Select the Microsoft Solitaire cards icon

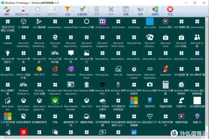click(150, 37)
